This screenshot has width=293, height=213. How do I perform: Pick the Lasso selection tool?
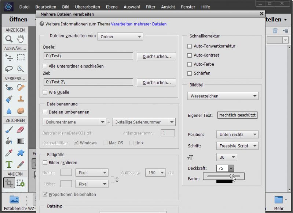click(9, 69)
